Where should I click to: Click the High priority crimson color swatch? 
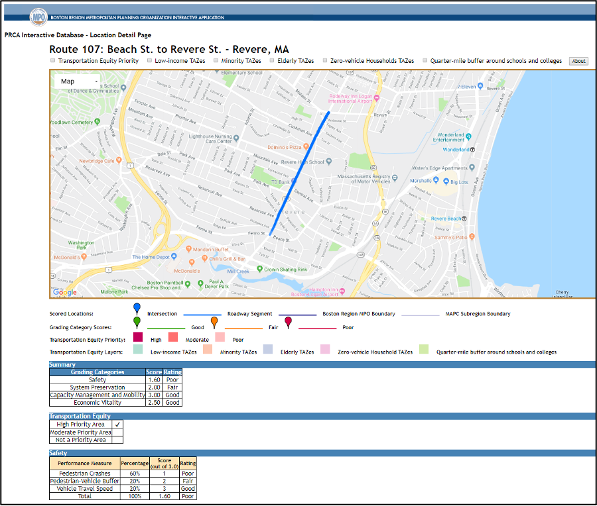[138, 338]
